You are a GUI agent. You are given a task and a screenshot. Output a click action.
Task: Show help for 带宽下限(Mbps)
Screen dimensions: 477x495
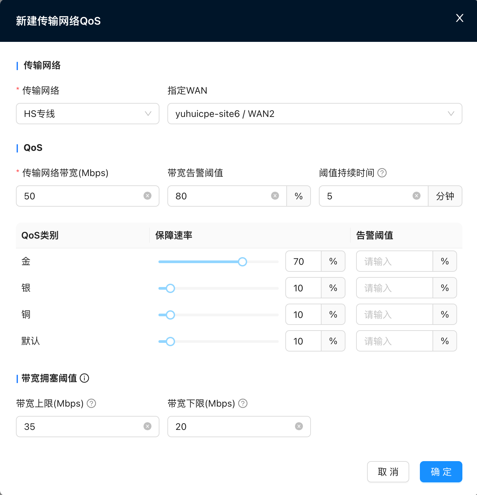pyautogui.click(x=243, y=404)
